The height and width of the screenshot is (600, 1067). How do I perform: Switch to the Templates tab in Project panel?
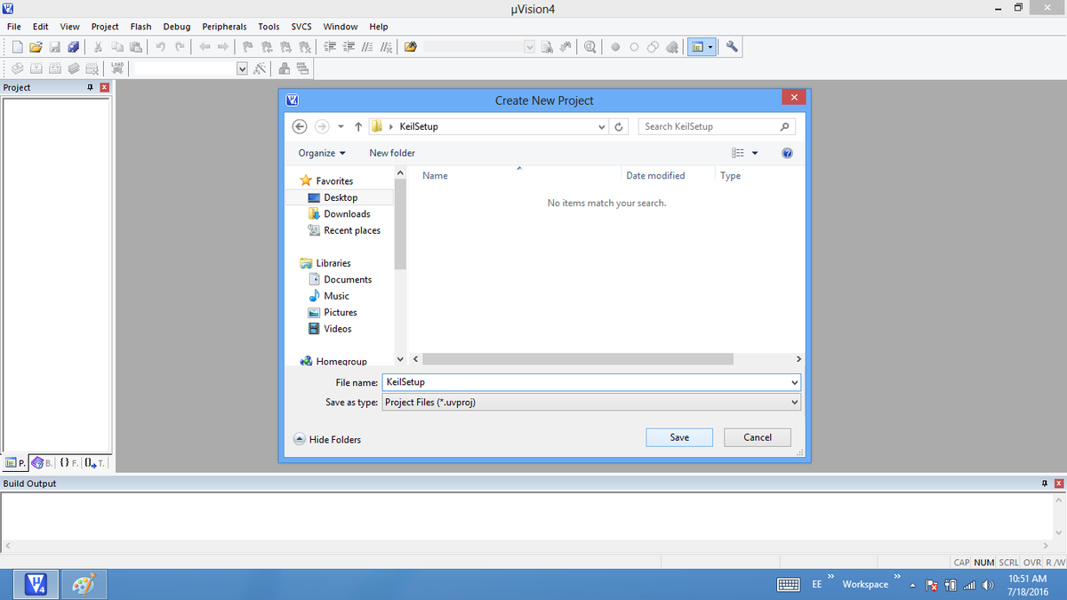(x=96, y=462)
